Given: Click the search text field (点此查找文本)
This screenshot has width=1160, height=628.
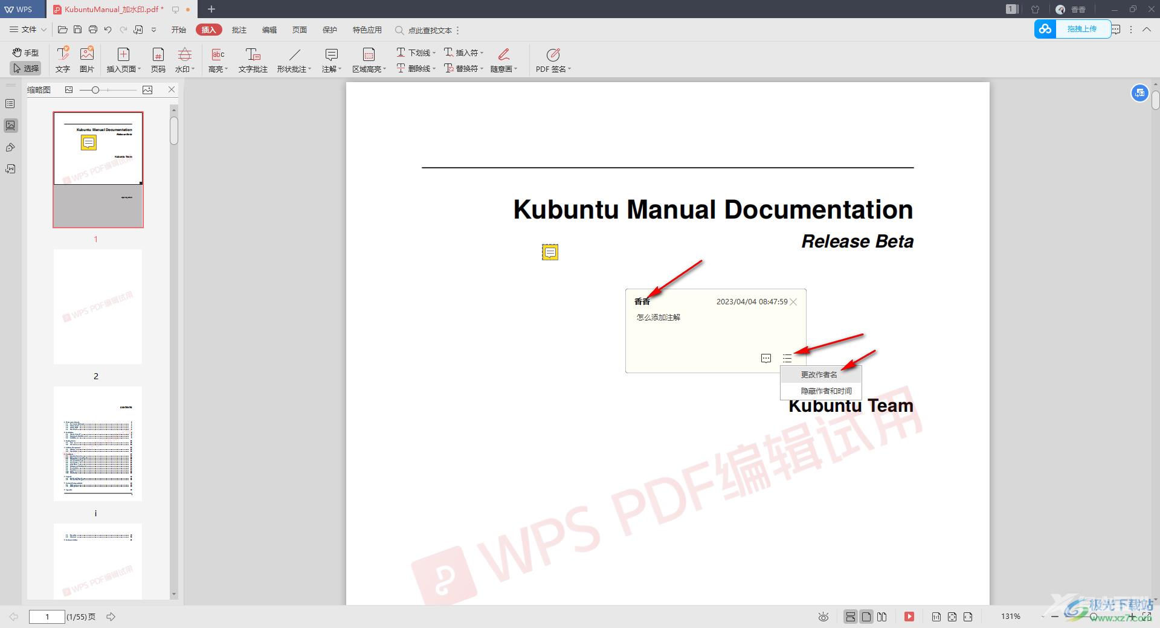Looking at the screenshot, I should point(430,30).
